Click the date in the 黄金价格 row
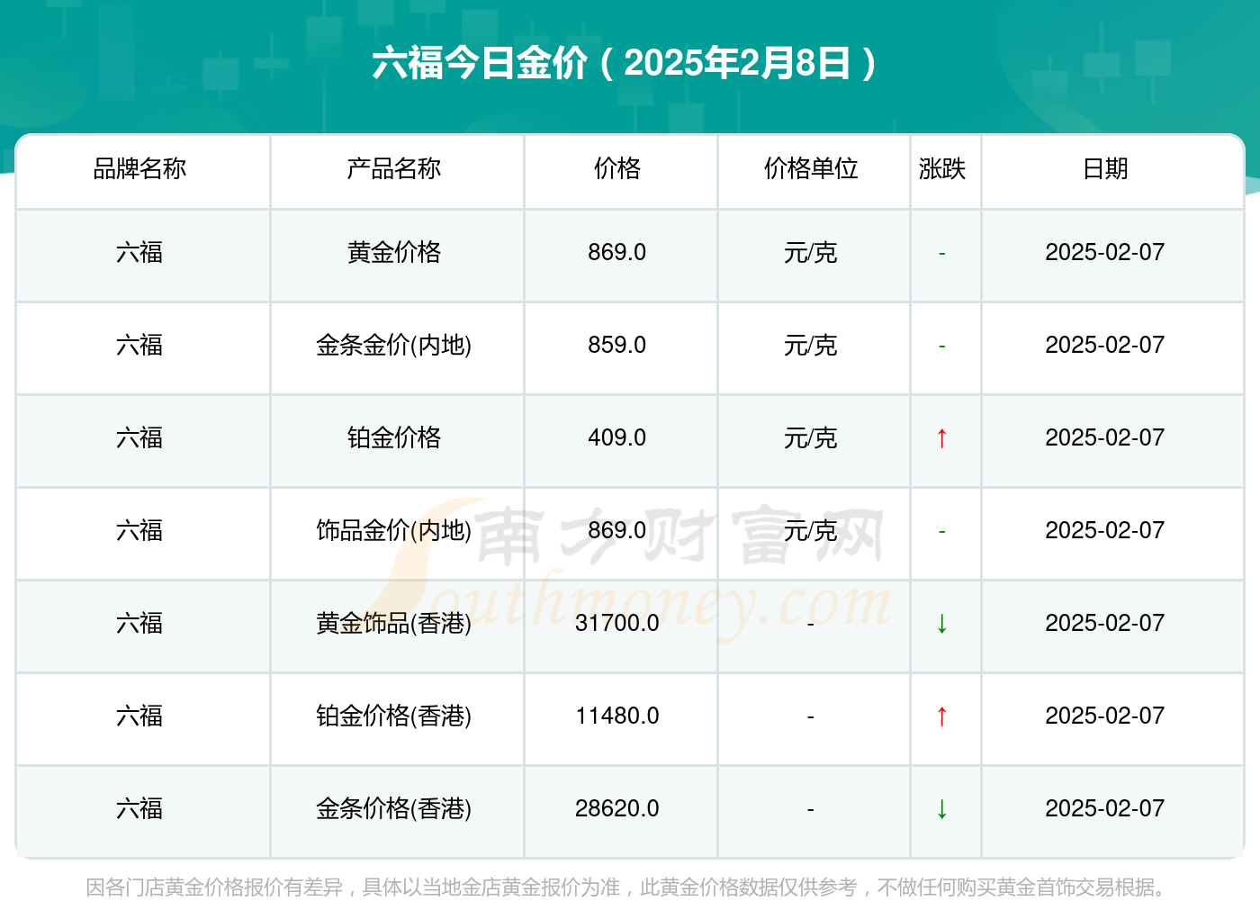The width and height of the screenshot is (1260, 901). pyautogui.click(x=1105, y=252)
